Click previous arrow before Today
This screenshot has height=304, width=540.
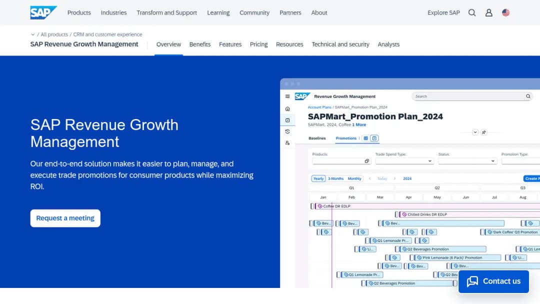coord(370,178)
